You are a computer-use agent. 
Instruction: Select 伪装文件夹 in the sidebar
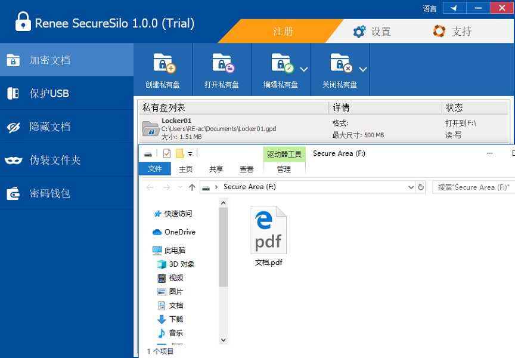pos(67,160)
